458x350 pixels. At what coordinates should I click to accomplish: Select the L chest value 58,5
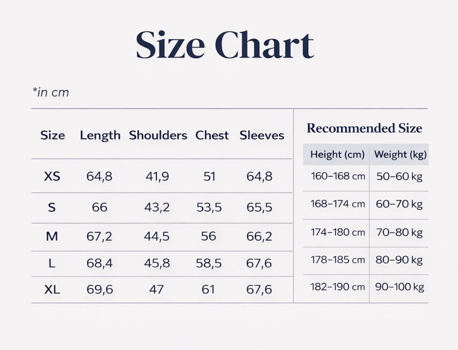pos(208,263)
